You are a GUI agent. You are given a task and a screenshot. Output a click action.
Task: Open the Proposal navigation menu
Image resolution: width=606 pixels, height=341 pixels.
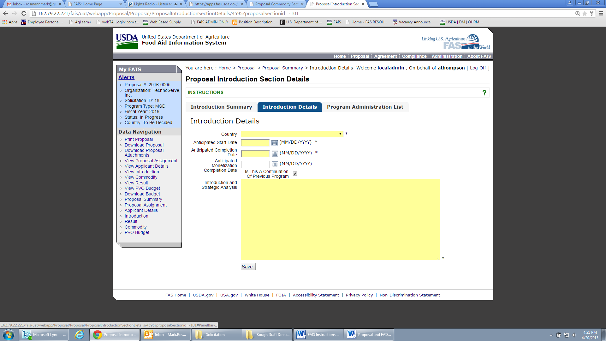360,56
